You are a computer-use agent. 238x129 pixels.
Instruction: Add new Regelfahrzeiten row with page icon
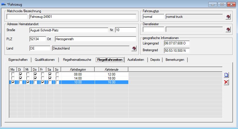tap(226, 75)
